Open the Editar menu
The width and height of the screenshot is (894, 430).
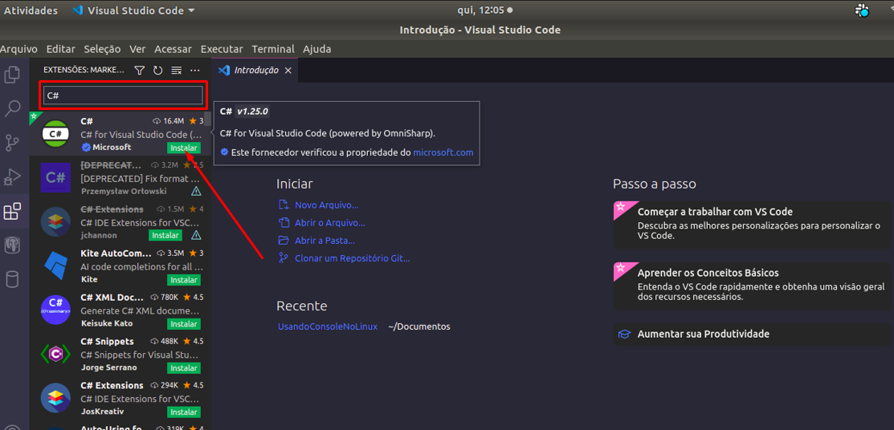(x=60, y=49)
